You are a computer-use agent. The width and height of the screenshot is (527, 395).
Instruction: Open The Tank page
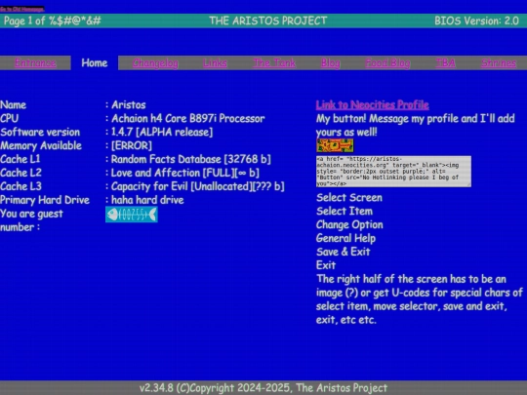pyautogui.click(x=274, y=62)
